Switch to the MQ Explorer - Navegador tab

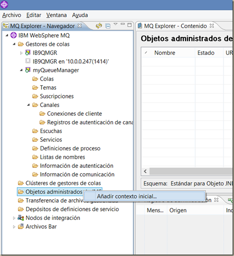click(42, 26)
